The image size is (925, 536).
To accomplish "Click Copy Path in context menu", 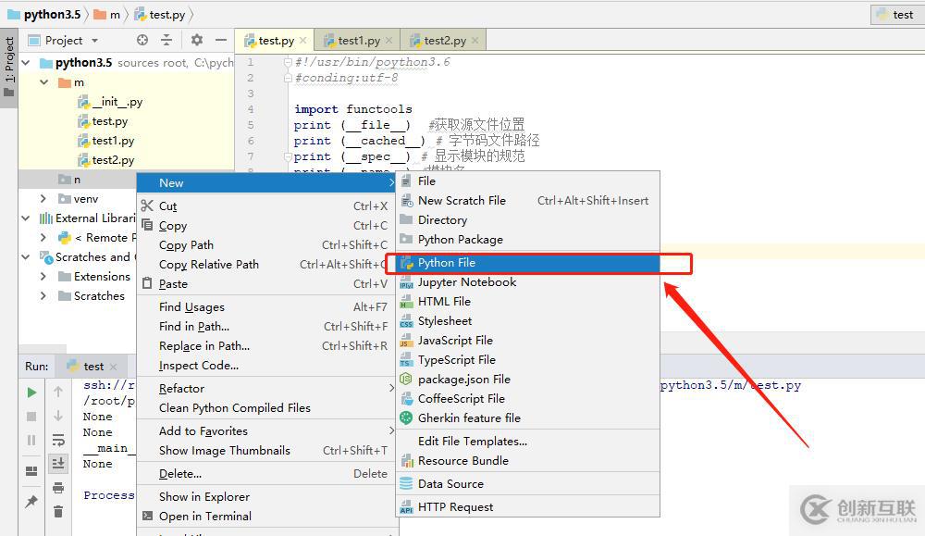I will [x=266, y=245].
